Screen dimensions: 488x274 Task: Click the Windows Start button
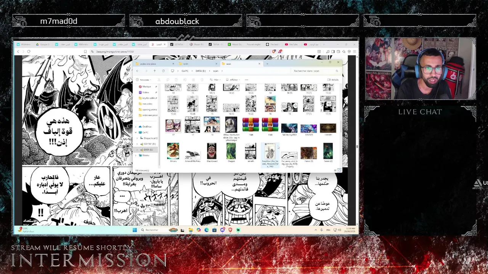[135, 230]
